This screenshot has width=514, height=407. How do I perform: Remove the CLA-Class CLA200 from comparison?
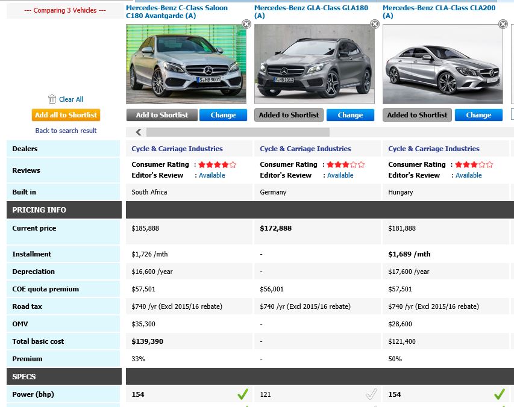coord(503,24)
